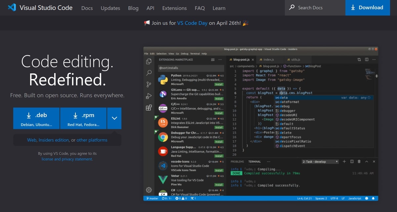Click the Debugger for Chrome extension icon
The image size is (397, 212).
click(163, 137)
